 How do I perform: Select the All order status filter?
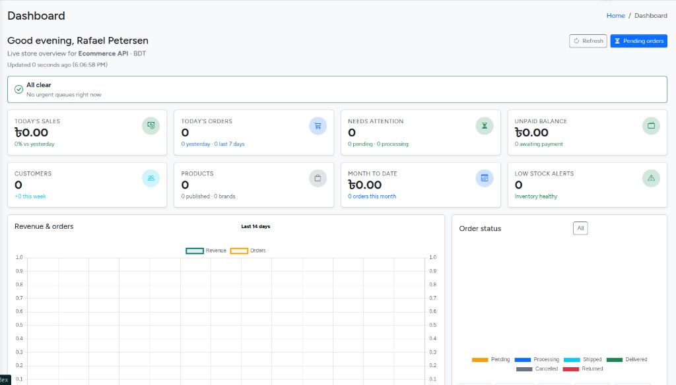pos(580,228)
